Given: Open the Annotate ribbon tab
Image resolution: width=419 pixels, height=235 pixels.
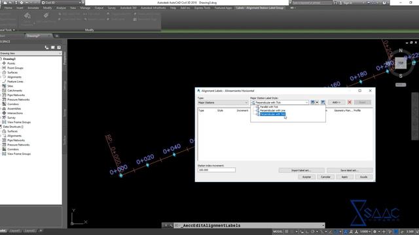Looking at the screenshot, I should point(33,8).
